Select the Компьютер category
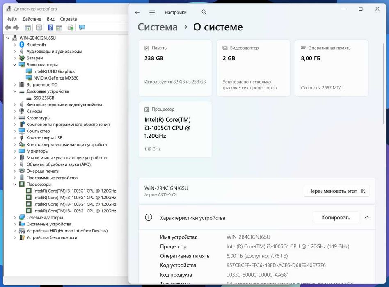389x287 pixels. pyautogui.click(x=38, y=131)
